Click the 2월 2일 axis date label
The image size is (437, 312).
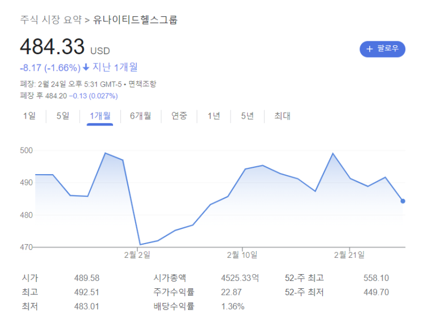pyautogui.click(x=137, y=254)
